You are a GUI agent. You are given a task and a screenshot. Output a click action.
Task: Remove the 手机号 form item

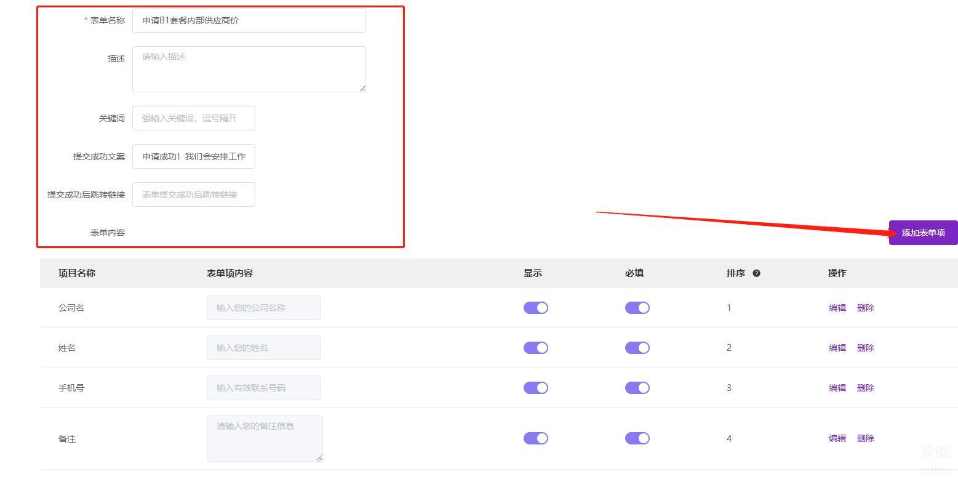tap(865, 388)
